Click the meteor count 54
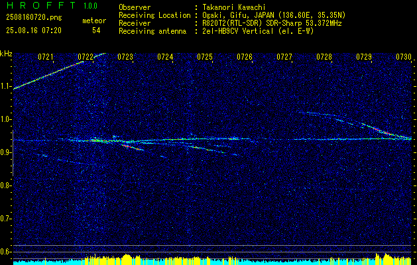This screenshot has width=417, height=265. 96,30
